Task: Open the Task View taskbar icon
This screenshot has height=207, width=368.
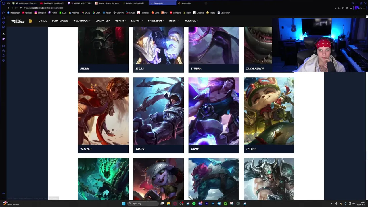Action: (x=162, y=204)
